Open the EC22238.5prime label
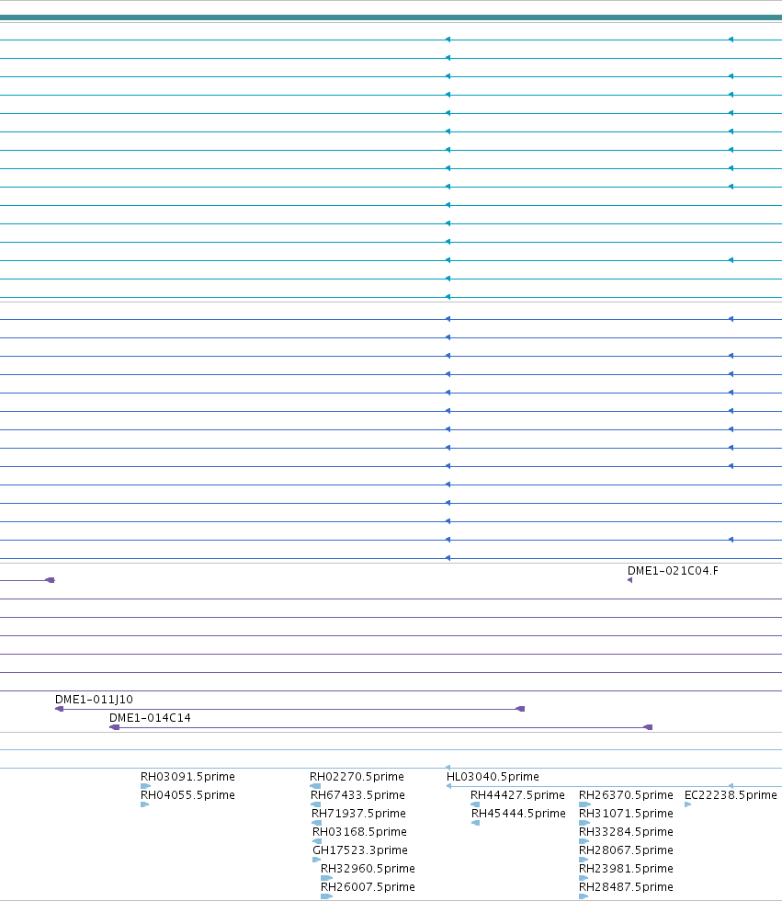This screenshot has height=901, width=782. tap(731, 794)
